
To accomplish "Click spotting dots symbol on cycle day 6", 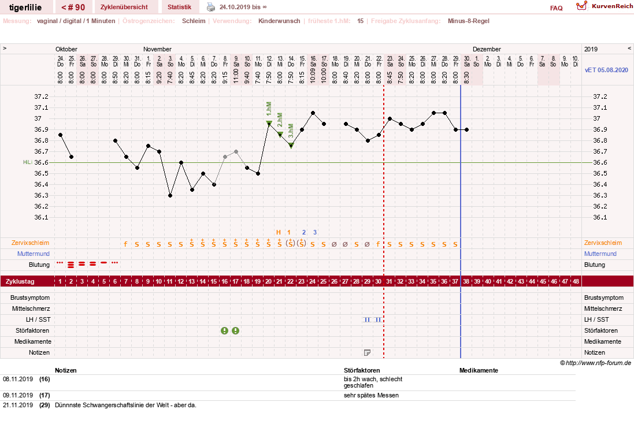I will 115,263.
